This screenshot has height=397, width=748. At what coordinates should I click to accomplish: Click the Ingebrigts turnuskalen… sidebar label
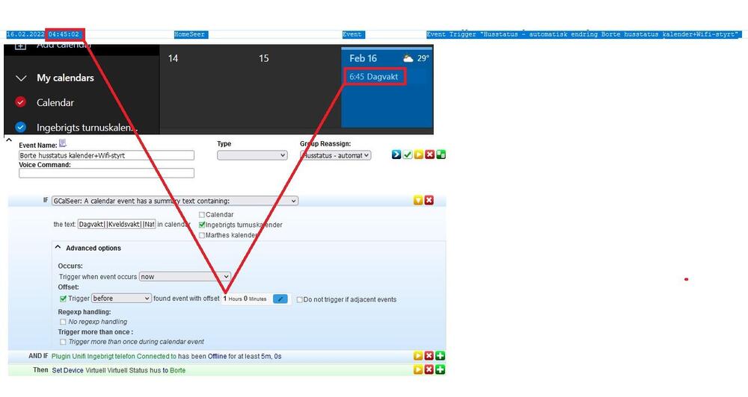coord(87,128)
